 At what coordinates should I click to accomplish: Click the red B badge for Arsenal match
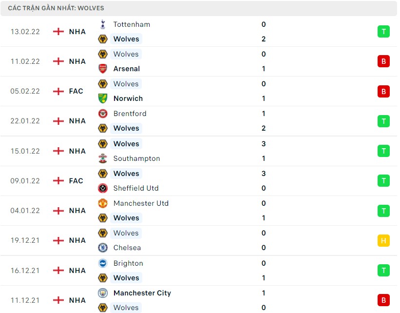pyautogui.click(x=383, y=61)
